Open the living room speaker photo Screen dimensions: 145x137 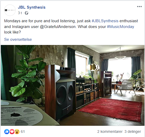coord(73,85)
